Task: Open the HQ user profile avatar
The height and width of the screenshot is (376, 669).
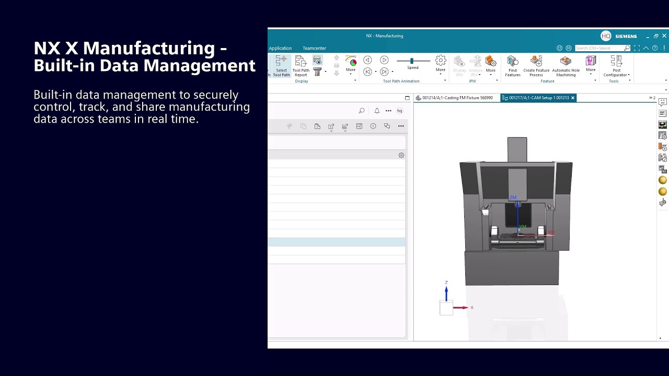Action: click(x=606, y=36)
